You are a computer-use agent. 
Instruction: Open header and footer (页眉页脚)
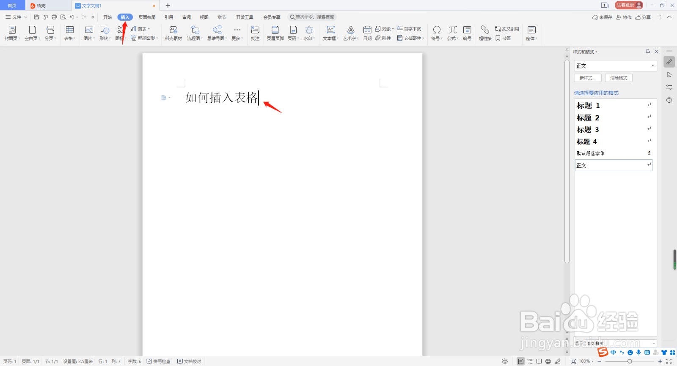tap(275, 33)
